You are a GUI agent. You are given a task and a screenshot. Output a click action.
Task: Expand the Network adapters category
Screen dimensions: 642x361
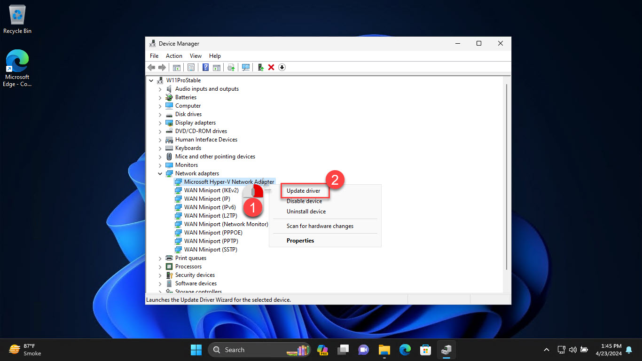click(x=160, y=173)
